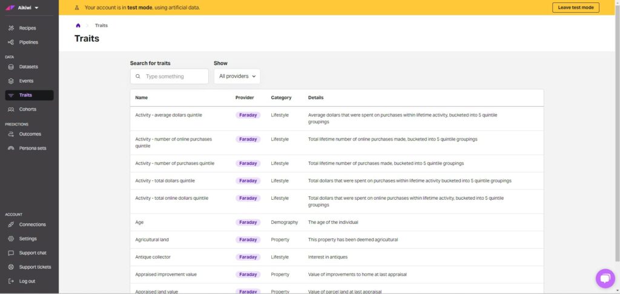Image resolution: width=620 pixels, height=294 pixels.
Task: Open the All providers filter dropdown
Action: (237, 77)
